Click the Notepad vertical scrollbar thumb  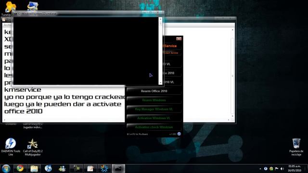point(232,76)
